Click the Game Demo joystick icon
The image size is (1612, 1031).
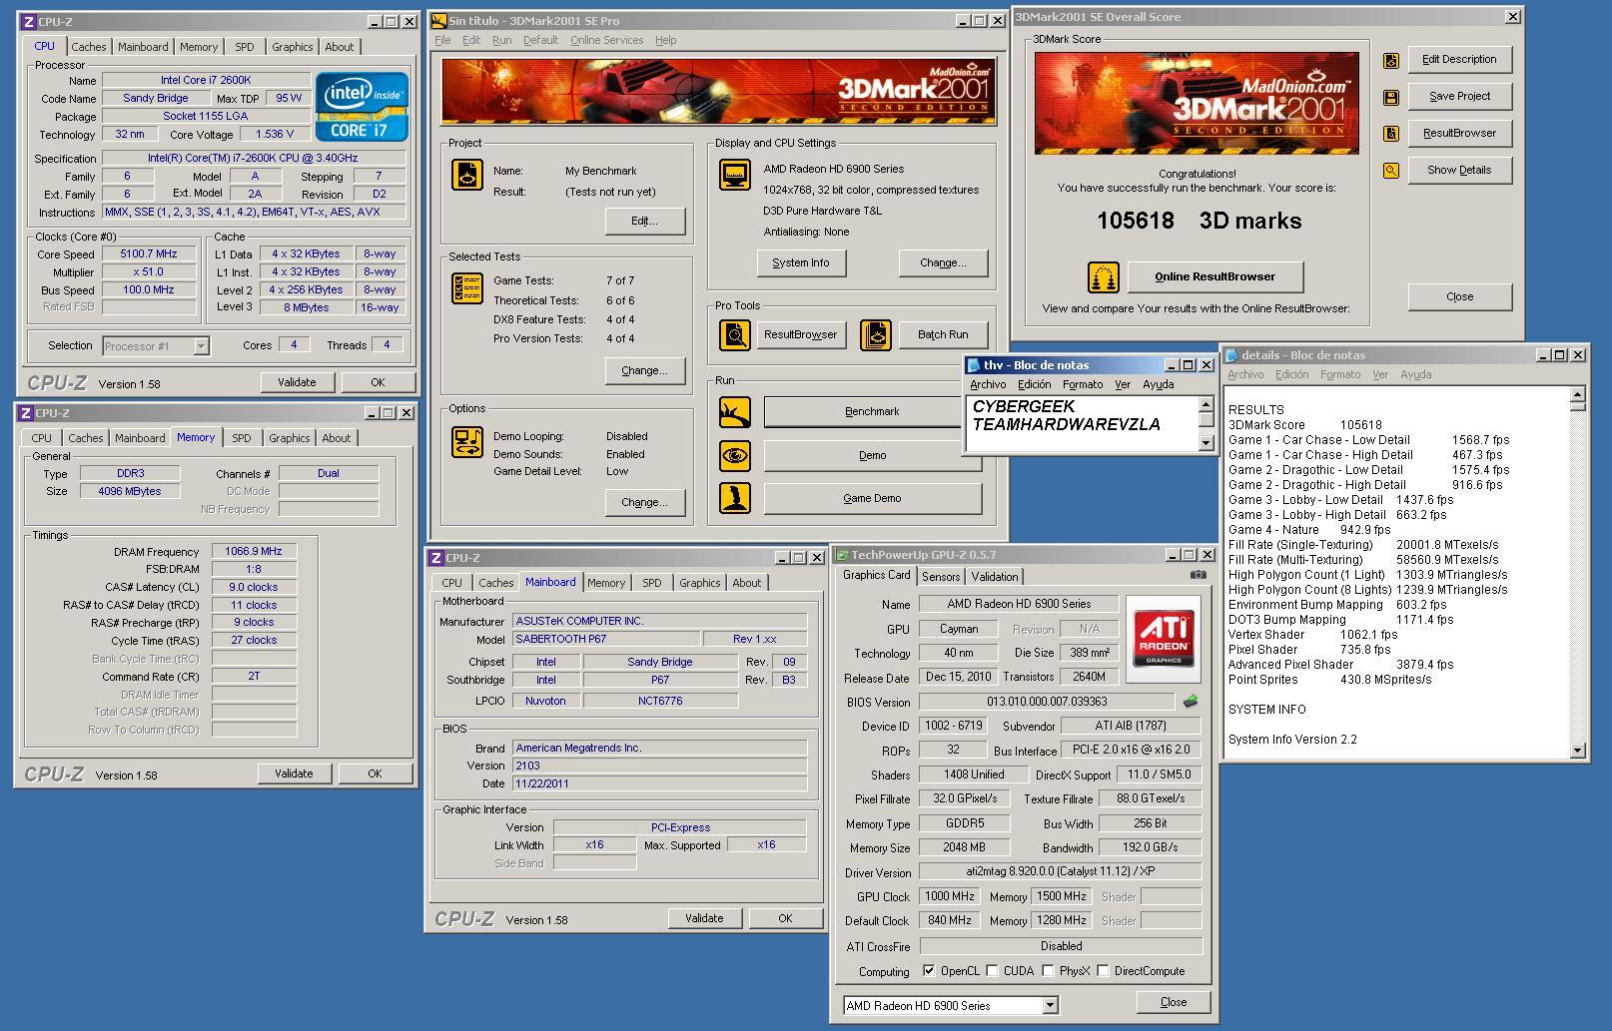tap(735, 498)
